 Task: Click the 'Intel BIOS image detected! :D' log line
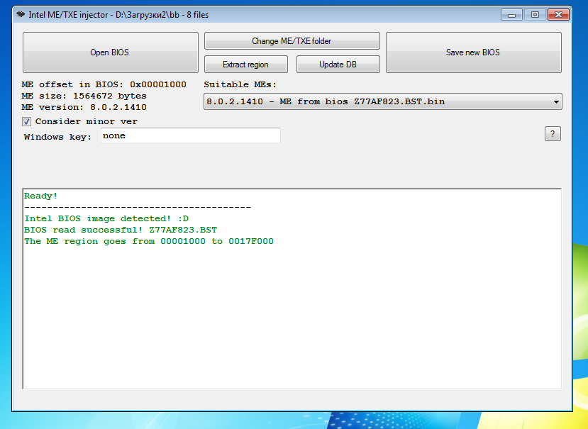106,218
